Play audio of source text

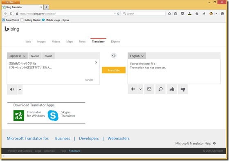pos(12,89)
